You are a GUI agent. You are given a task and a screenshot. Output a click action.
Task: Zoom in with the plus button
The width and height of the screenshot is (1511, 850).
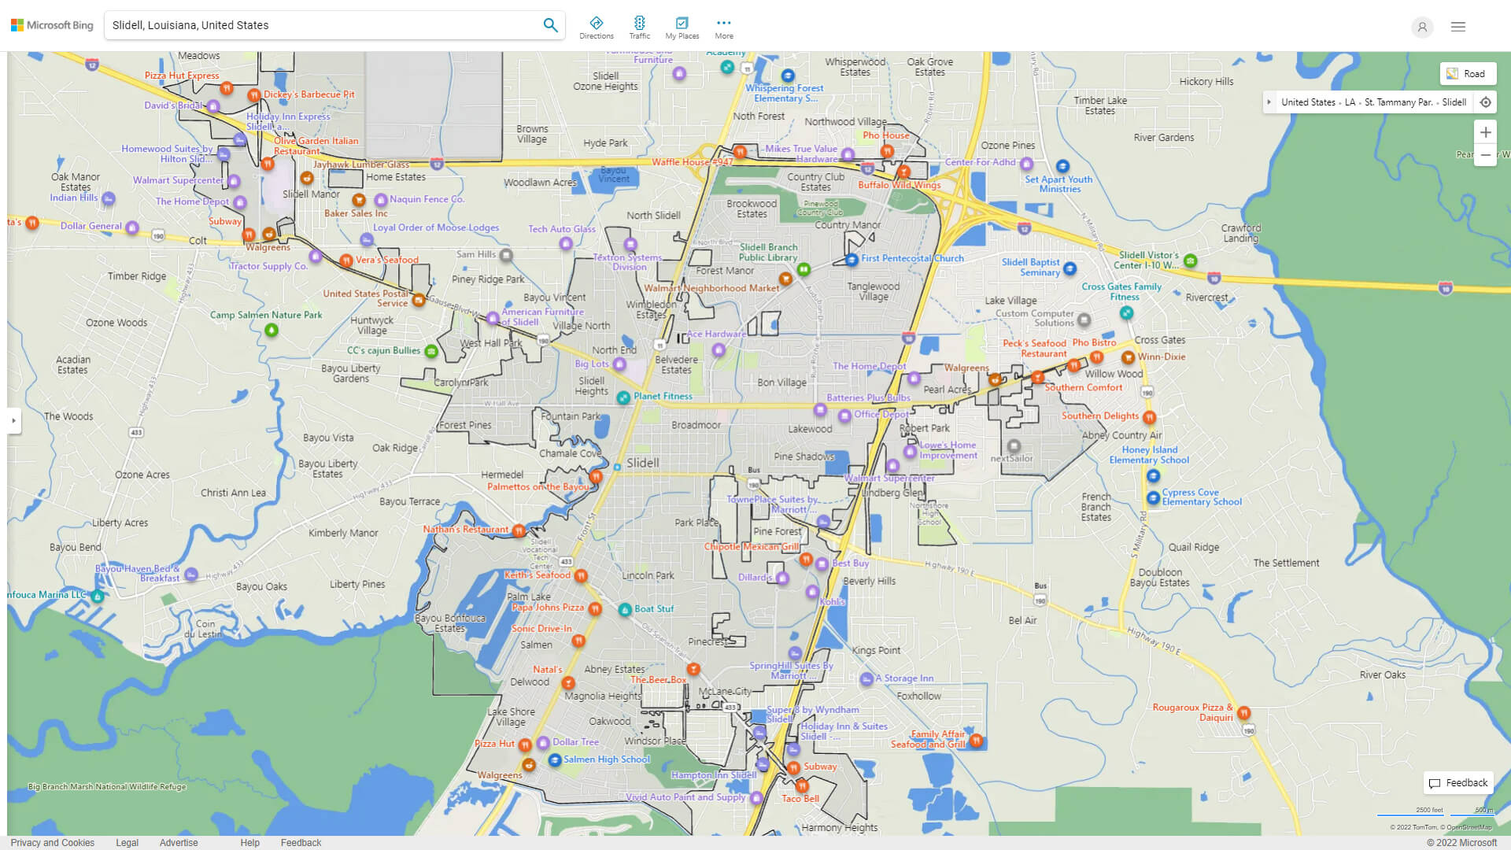(1485, 132)
